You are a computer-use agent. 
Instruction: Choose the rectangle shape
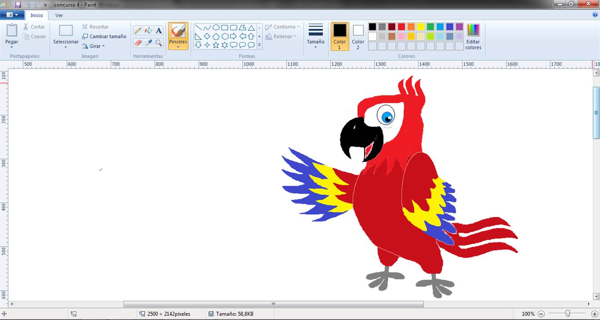[225, 27]
